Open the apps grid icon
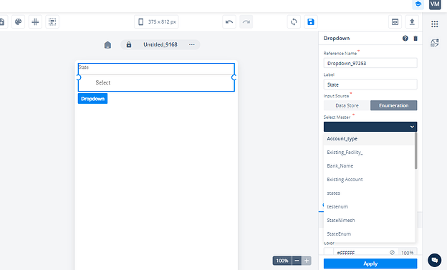The image size is (447, 270). [434, 24]
